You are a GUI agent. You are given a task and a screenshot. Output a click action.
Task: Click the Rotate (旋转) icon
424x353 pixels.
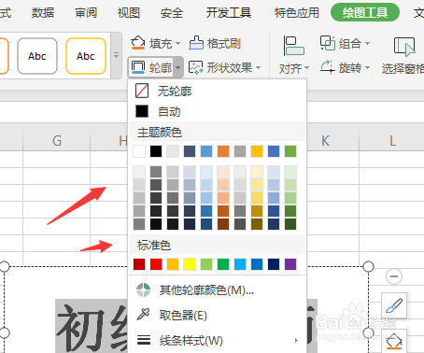[328, 67]
